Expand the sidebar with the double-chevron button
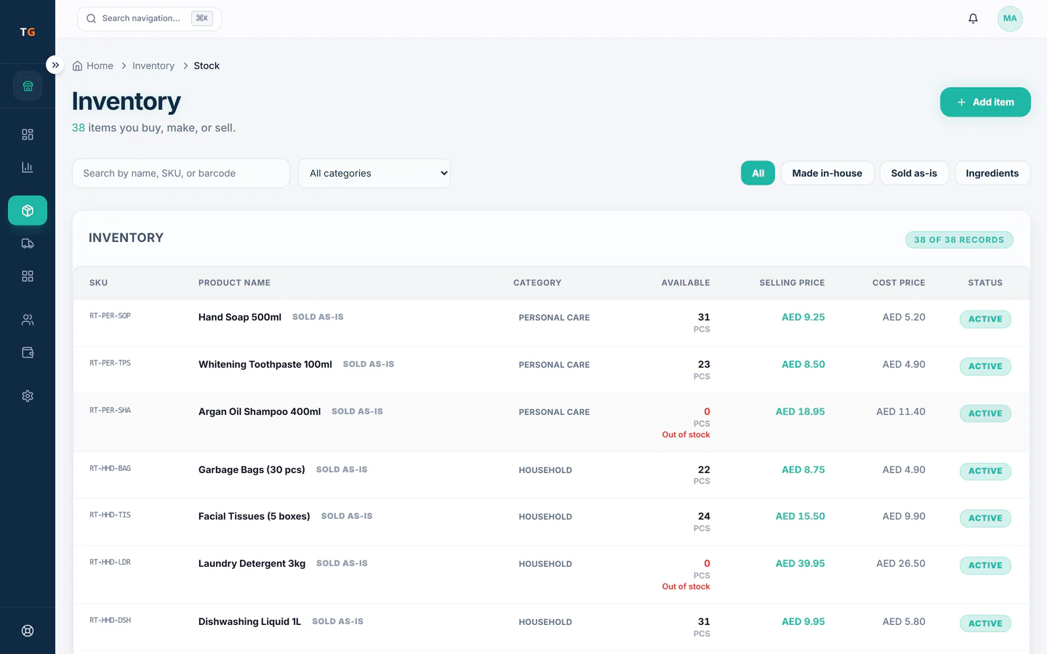This screenshot has width=1047, height=654. 55,65
